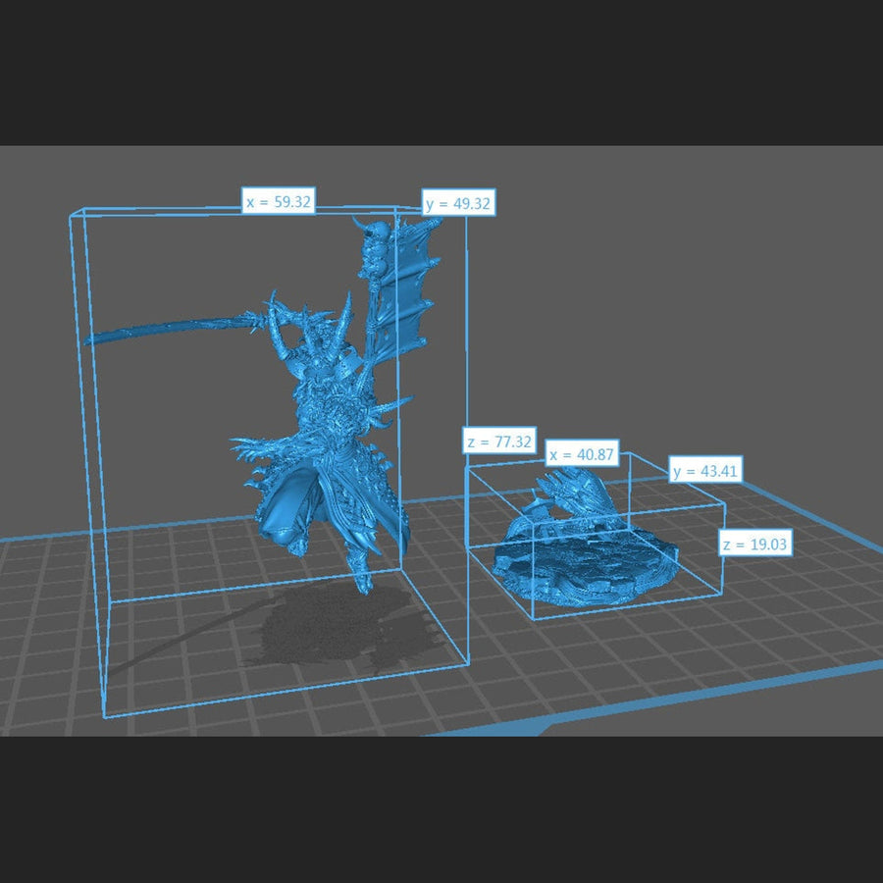Select the y = 43.41 dimension label
The height and width of the screenshot is (883, 883).
[x=705, y=471]
